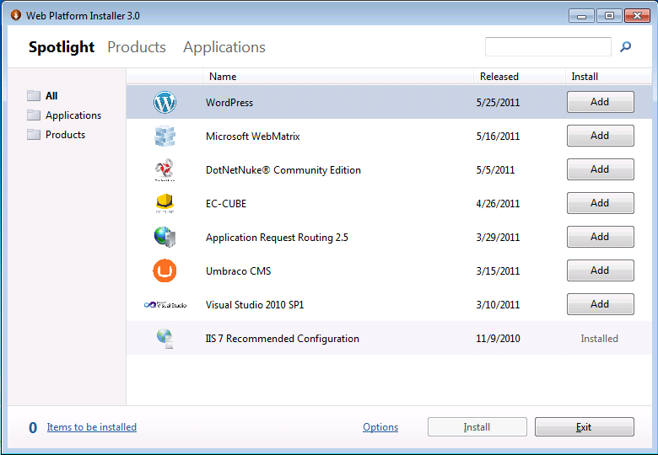Image resolution: width=658 pixels, height=455 pixels.
Task: Click the Application Request Routing globe icon
Action: coord(164,237)
